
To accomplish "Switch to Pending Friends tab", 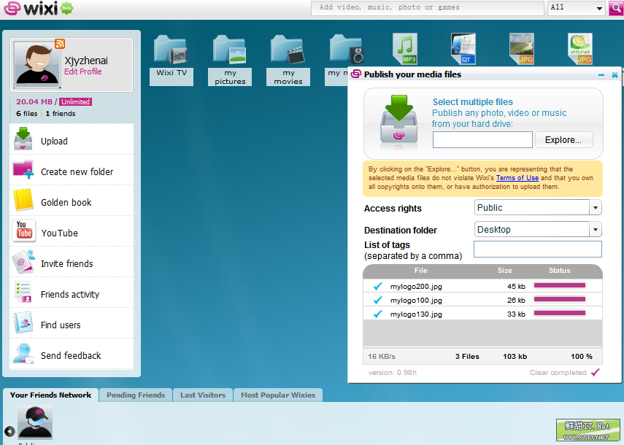I will tap(136, 395).
